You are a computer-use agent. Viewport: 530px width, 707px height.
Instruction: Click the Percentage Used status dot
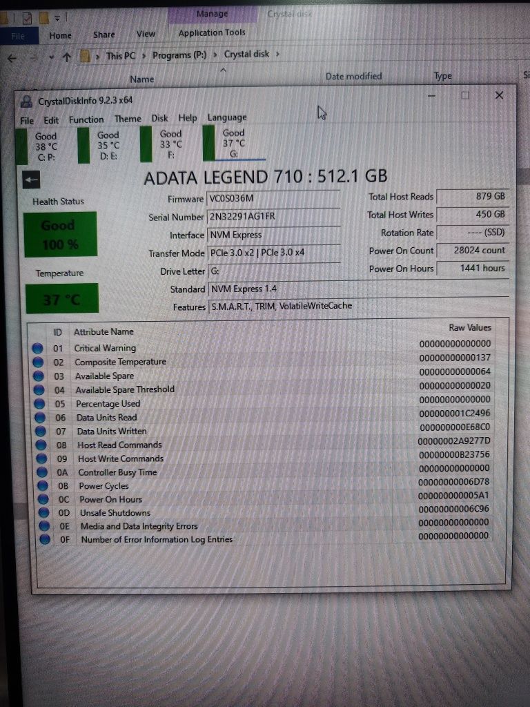pos(39,403)
